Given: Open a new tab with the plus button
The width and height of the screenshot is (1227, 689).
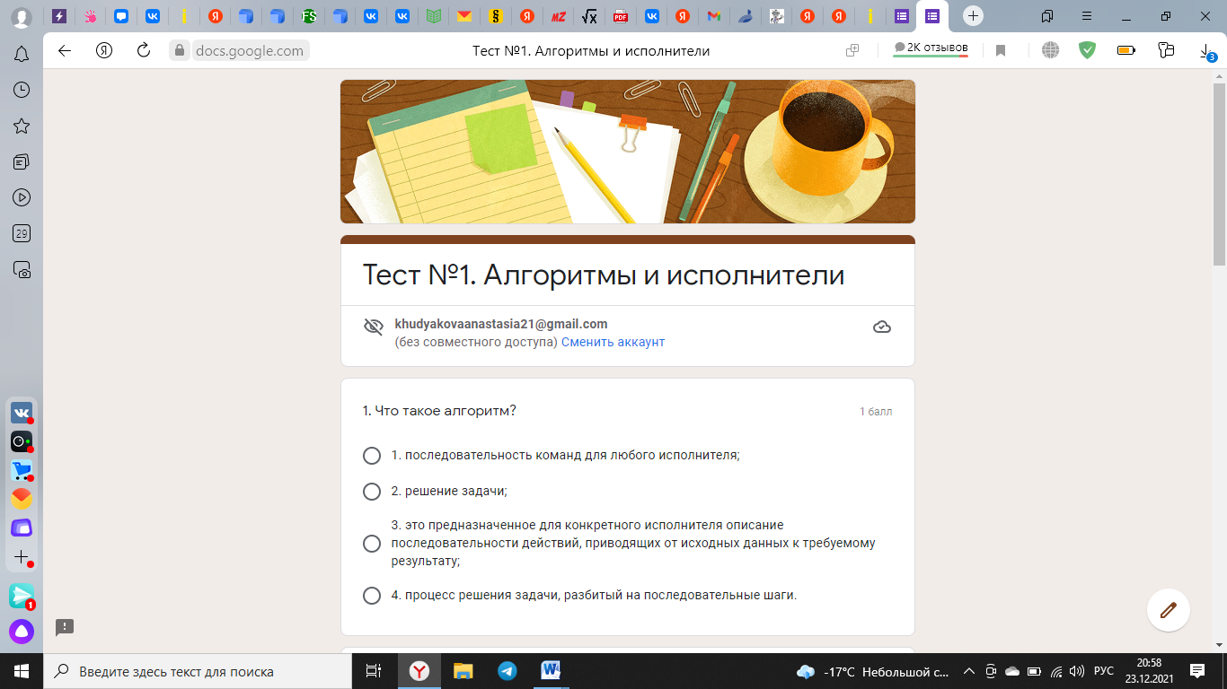Looking at the screenshot, I should pyautogui.click(x=973, y=16).
